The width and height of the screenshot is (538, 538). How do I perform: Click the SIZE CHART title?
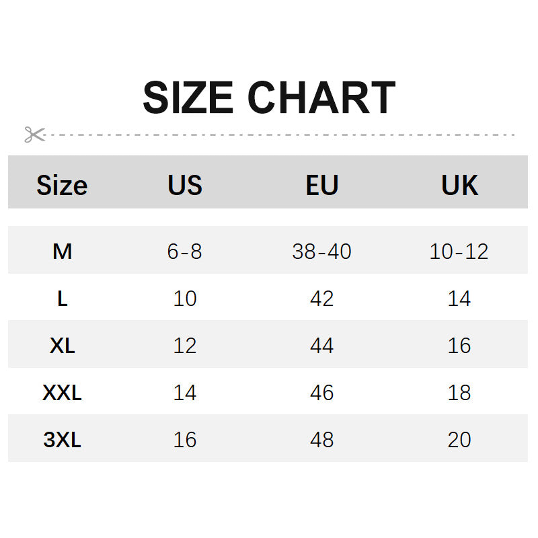pyautogui.click(x=269, y=98)
